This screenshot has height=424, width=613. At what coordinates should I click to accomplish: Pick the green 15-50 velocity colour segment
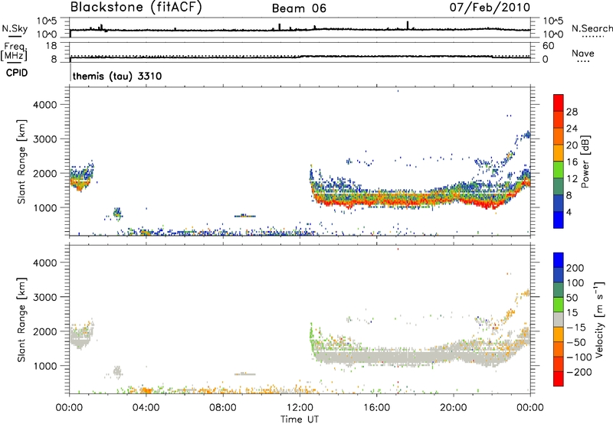tap(559, 305)
